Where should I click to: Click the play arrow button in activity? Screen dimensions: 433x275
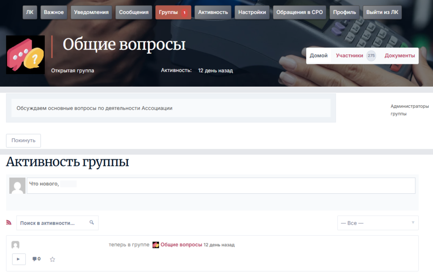(19, 259)
